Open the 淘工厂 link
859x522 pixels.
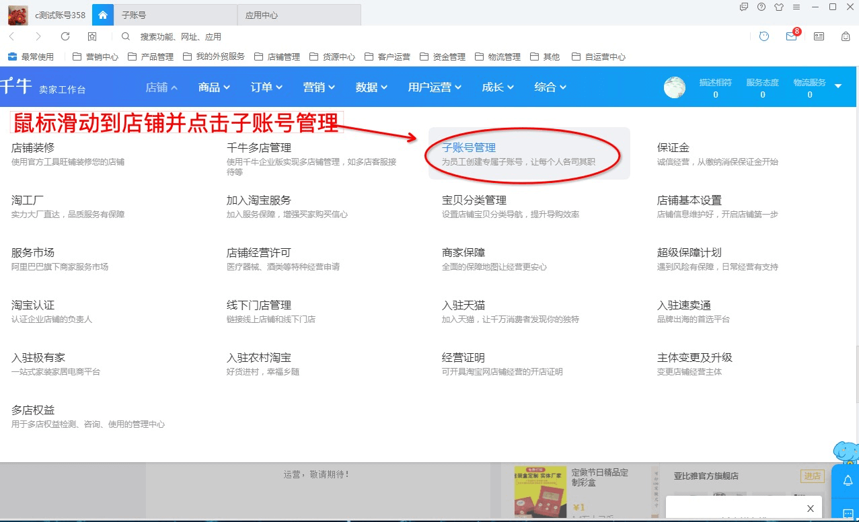point(28,200)
